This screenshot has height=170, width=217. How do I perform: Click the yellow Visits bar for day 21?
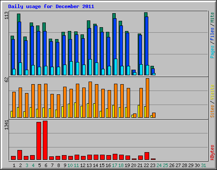pyautogui.click(x=139, y=111)
